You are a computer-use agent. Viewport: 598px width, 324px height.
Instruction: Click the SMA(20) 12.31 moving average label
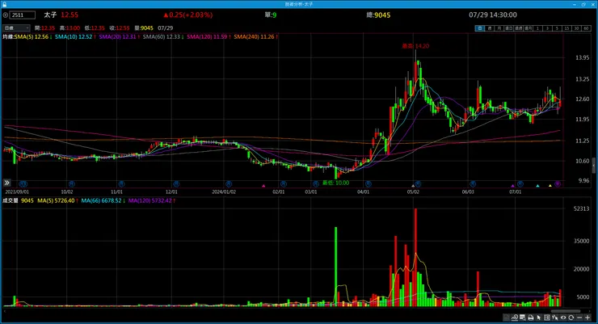point(119,36)
